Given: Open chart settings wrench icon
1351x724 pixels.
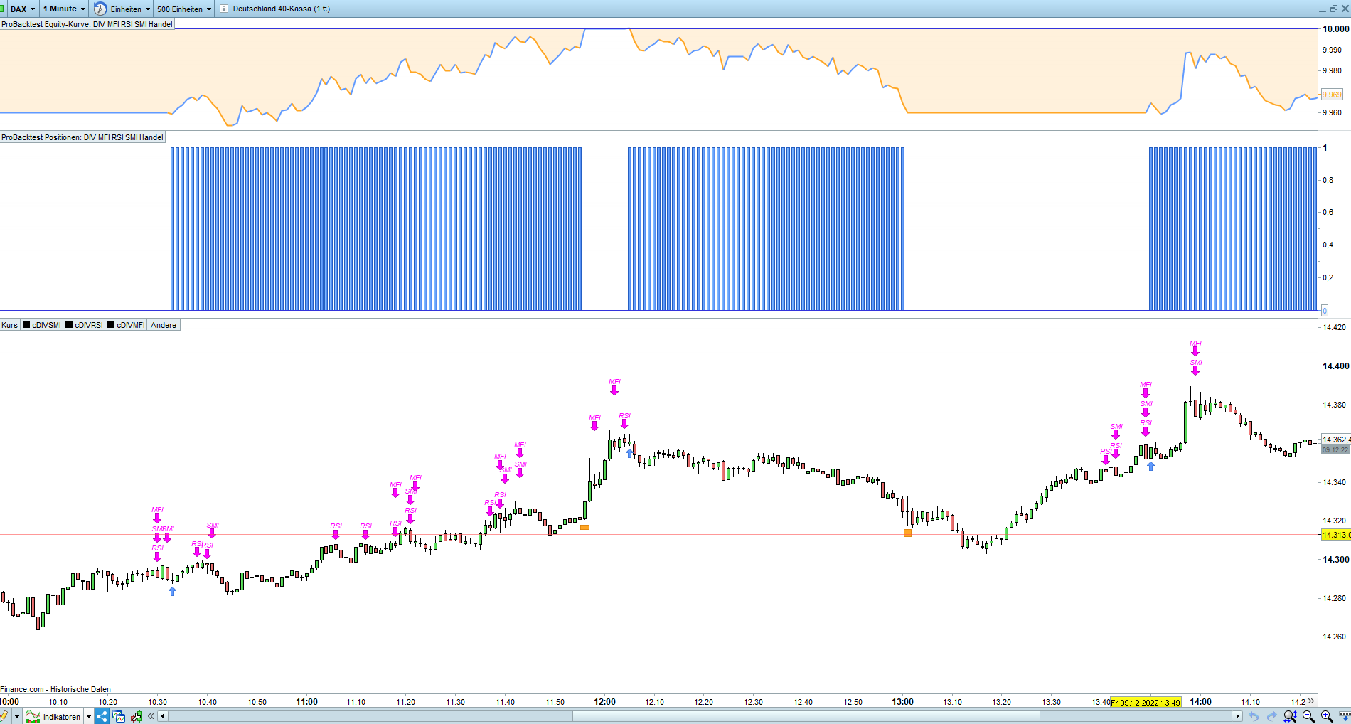Looking at the screenshot, I should point(136,716).
